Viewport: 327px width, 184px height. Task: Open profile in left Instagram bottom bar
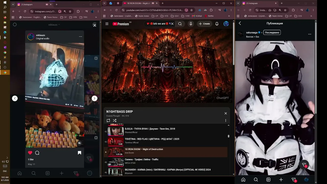pyautogui.click(x=89, y=173)
